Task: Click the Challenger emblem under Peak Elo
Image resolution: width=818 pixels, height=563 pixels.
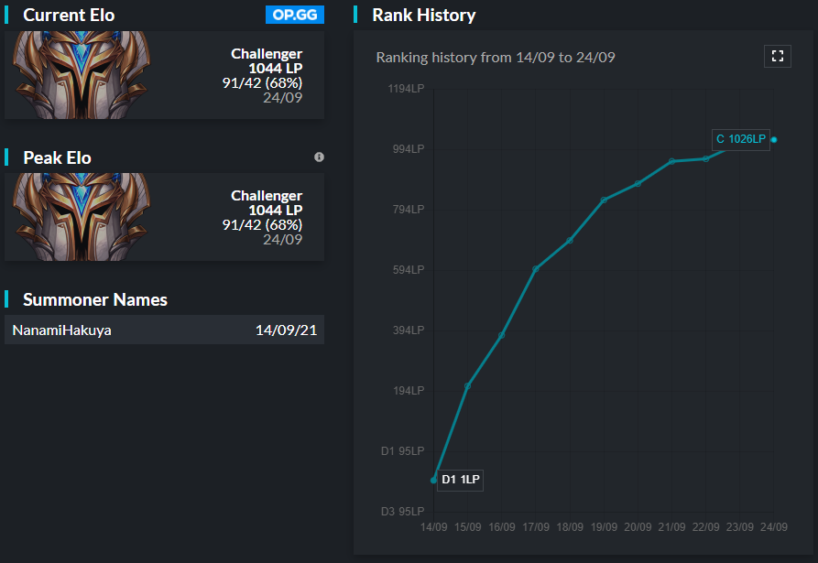Action: coord(71,217)
